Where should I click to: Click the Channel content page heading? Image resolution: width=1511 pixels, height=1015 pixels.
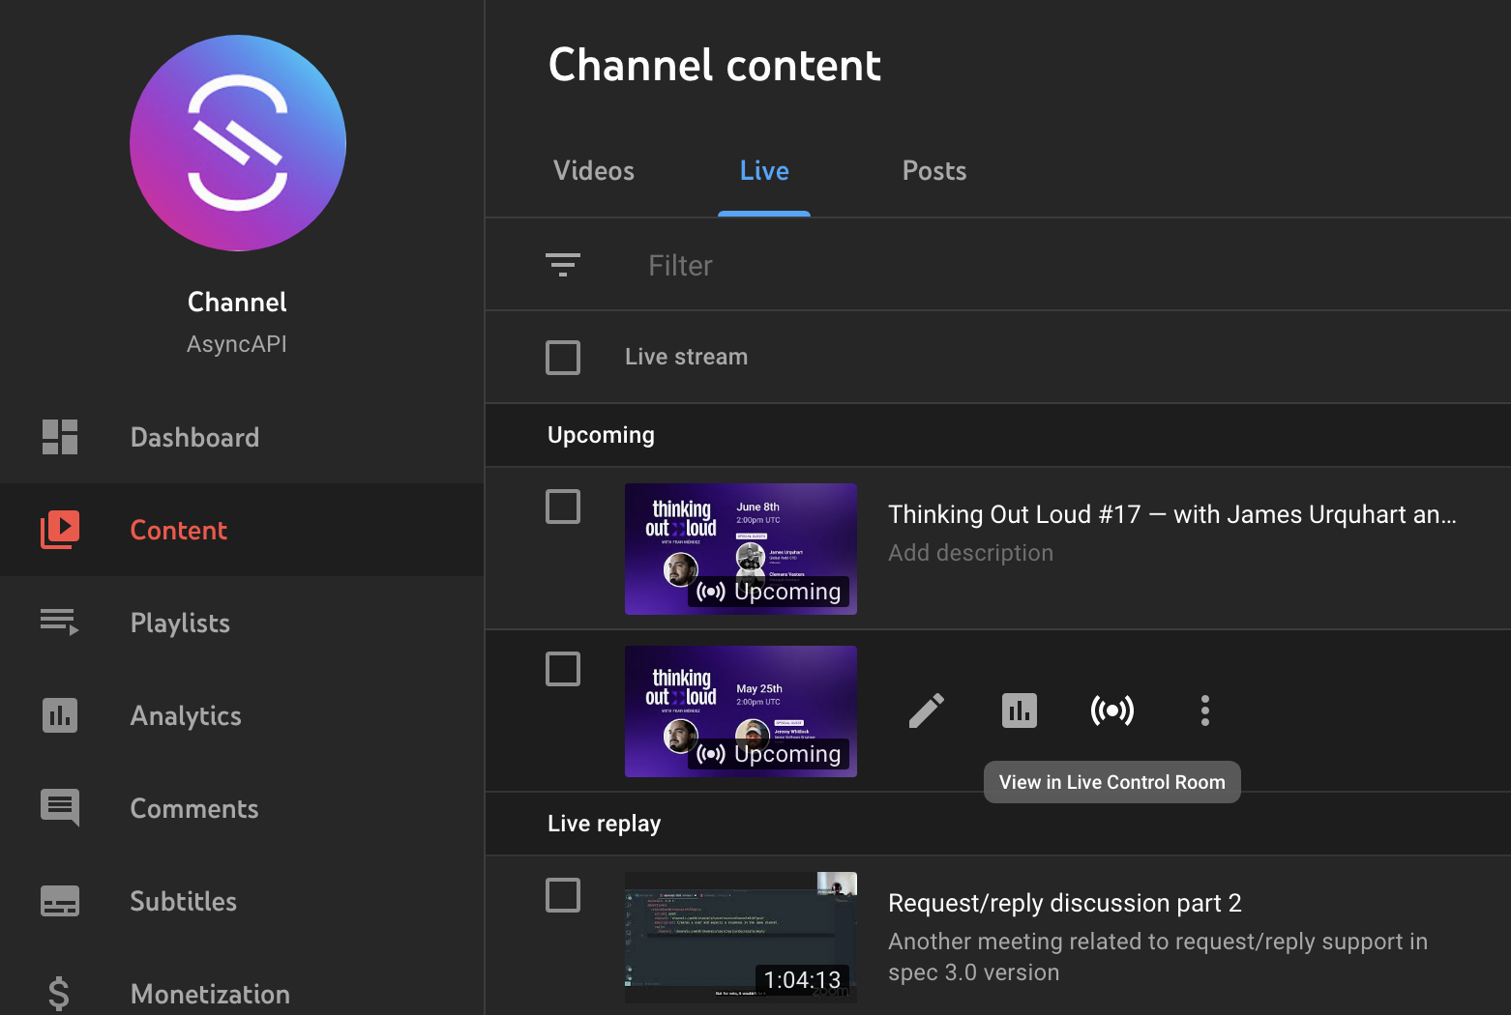point(715,65)
